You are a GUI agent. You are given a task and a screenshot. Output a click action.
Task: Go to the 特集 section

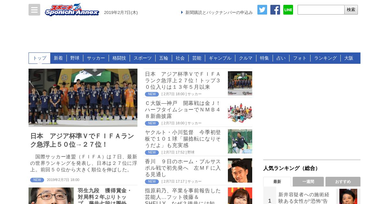coord(265,58)
